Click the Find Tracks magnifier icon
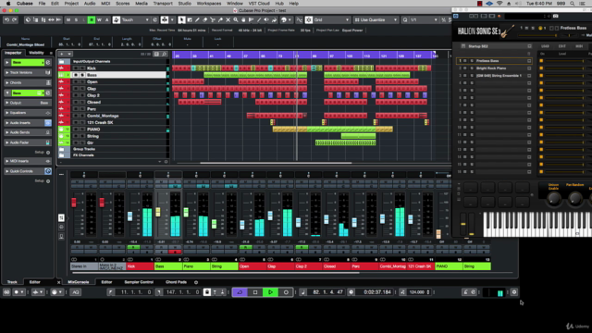 [x=165, y=54]
